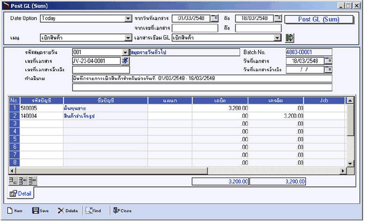Click the description field containing 01/03/2548 - 18/03/2548

pyautogui.click(x=202, y=78)
